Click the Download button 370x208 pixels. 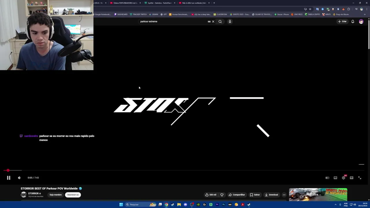point(271,195)
